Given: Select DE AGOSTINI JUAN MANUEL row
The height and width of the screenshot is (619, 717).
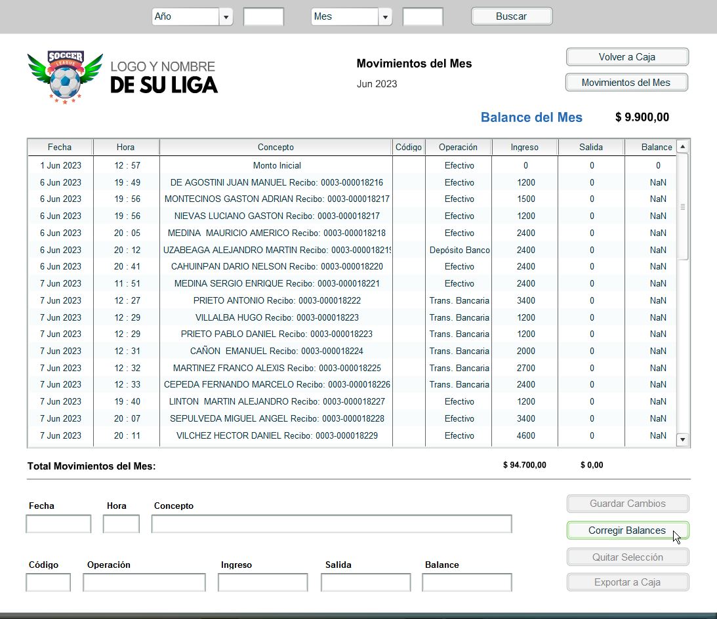Looking at the screenshot, I should click(352, 182).
